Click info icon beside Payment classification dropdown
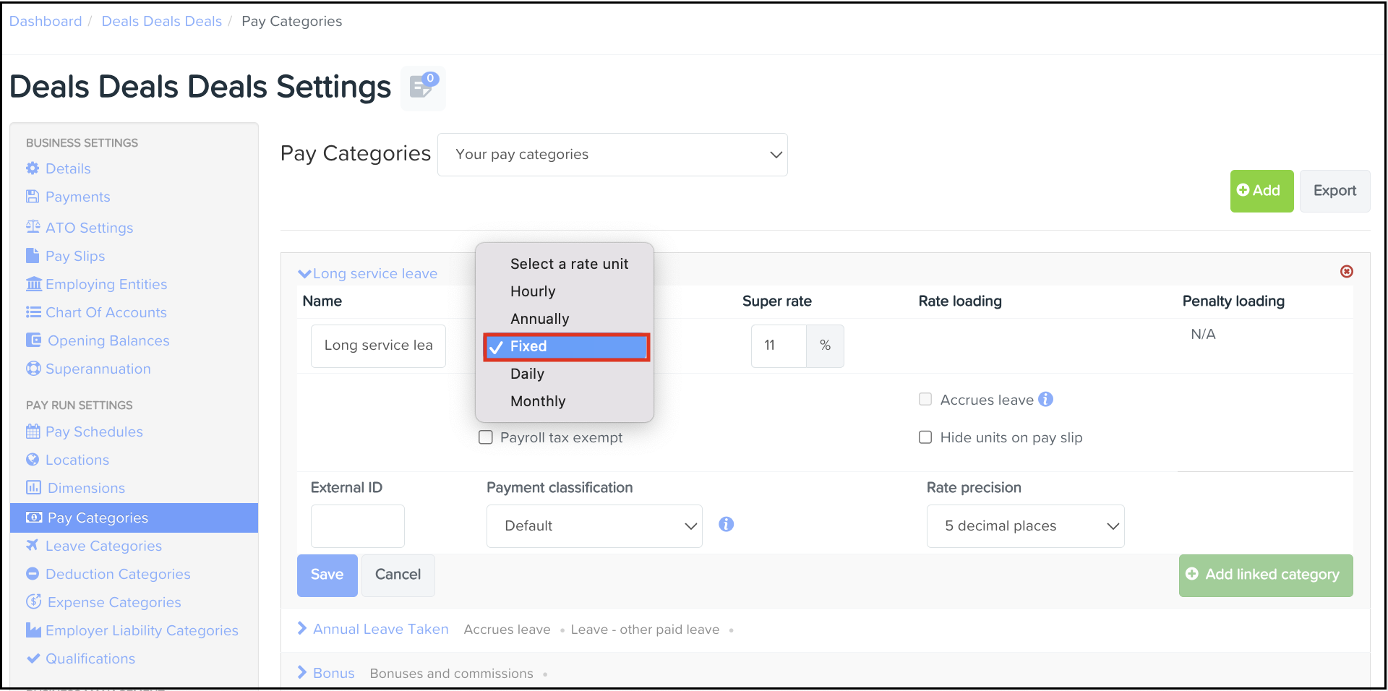 click(x=726, y=525)
